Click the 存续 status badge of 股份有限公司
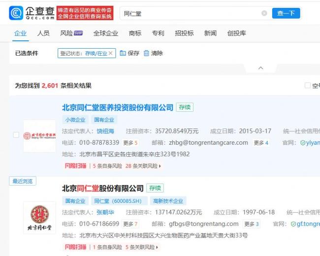Image resolution: width=320 pixels, height=256 pixels. coord(155,188)
